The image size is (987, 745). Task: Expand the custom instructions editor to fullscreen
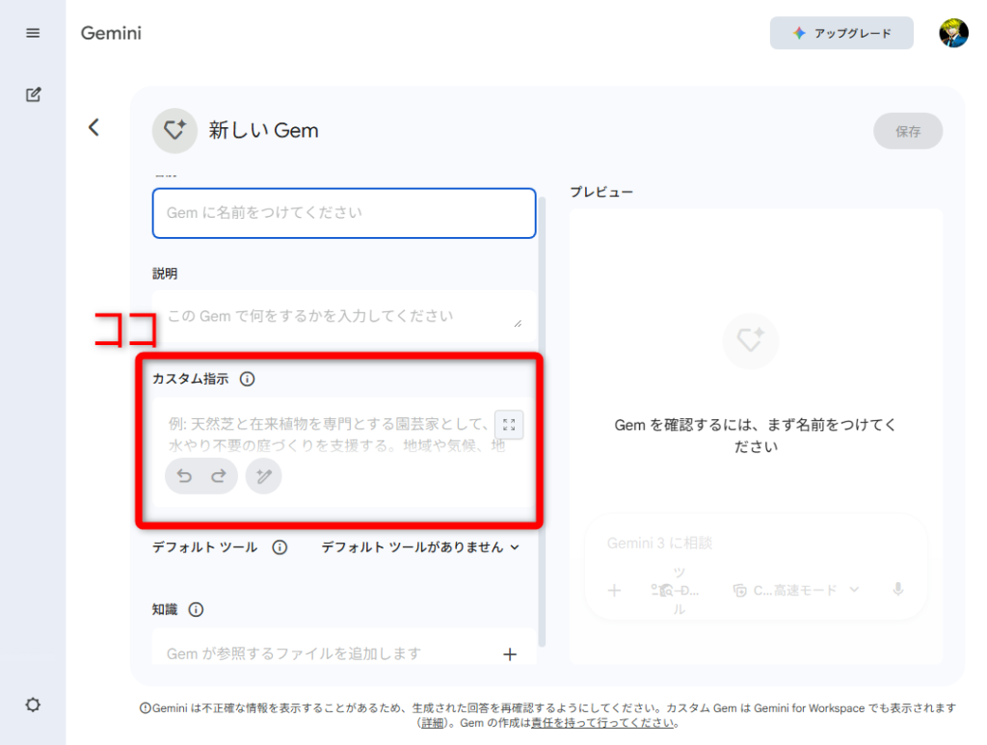[509, 425]
